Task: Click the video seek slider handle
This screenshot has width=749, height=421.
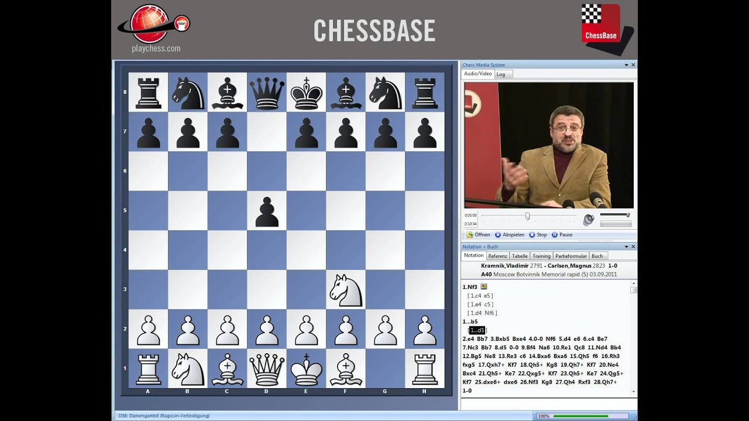Action: 527,216
